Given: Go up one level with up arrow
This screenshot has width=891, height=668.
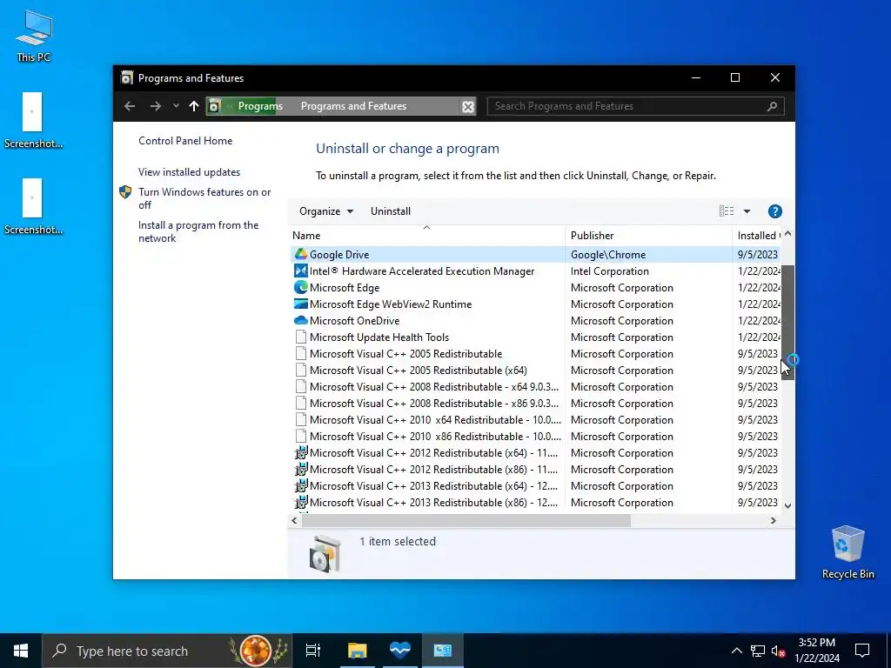Looking at the screenshot, I should (194, 106).
